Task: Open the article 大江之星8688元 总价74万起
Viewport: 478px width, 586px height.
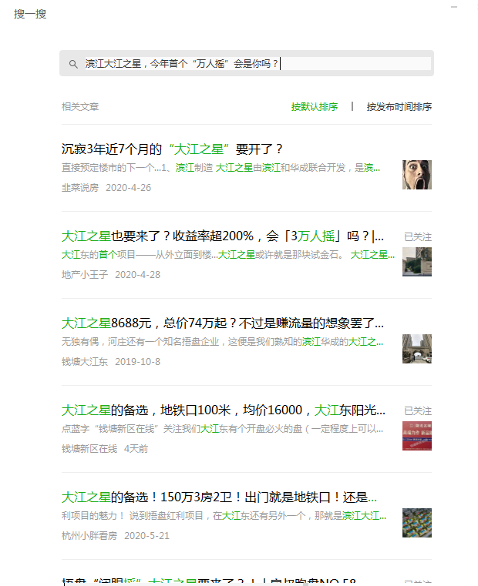Action: 223,323
